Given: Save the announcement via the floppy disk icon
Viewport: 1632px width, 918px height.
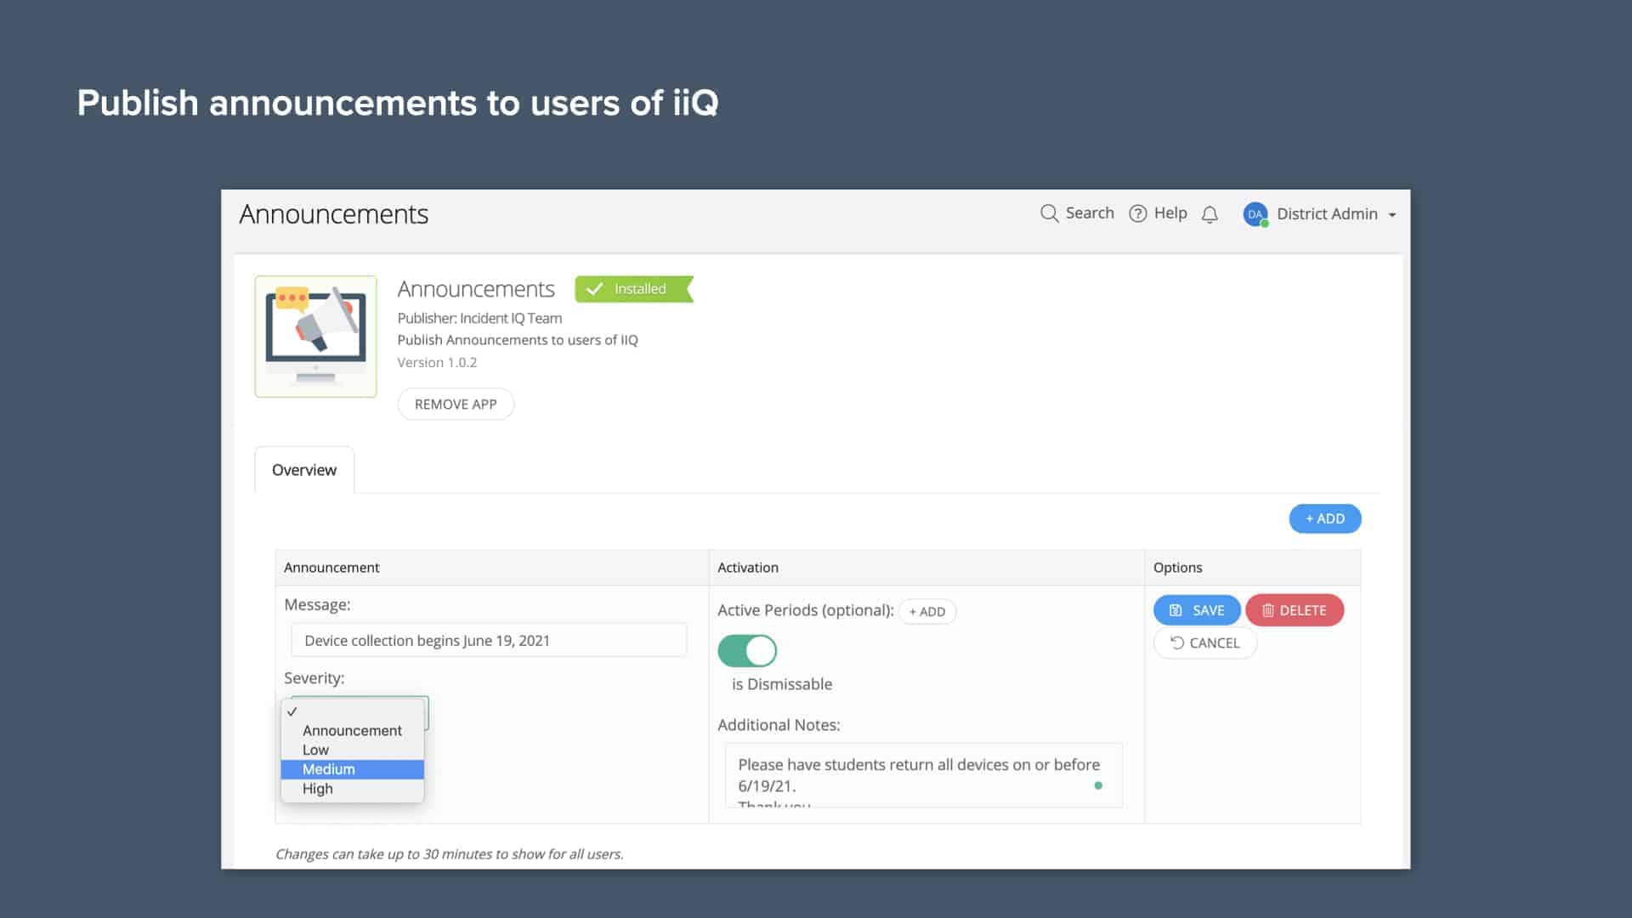Looking at the screenshot, I should pos(1176,609).
